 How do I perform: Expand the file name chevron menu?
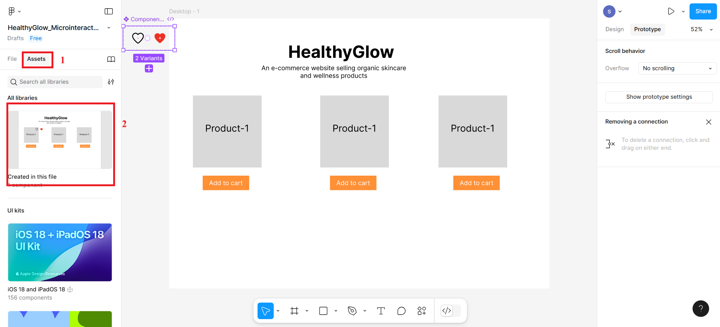tap(109, 28)
